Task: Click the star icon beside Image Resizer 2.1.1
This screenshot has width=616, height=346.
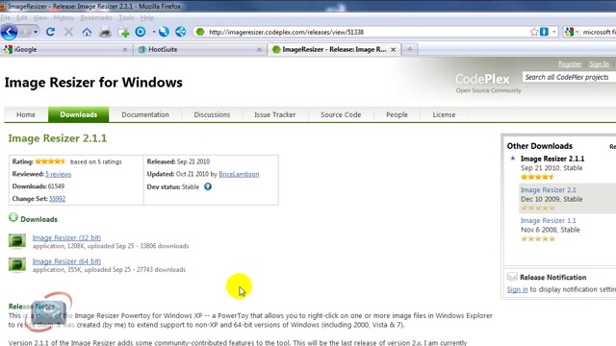Action: [513, 159]
